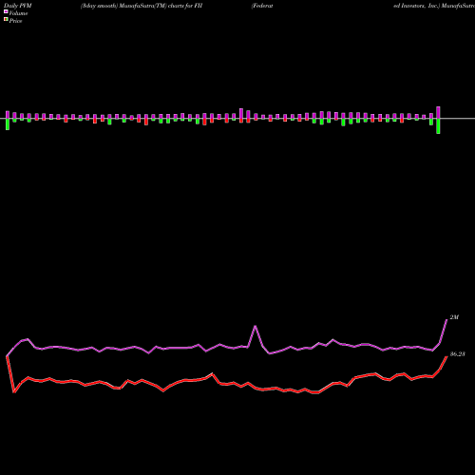Click the volume line spike peak
The height and width of the screenshot is (475, 475).
(256, 326)
